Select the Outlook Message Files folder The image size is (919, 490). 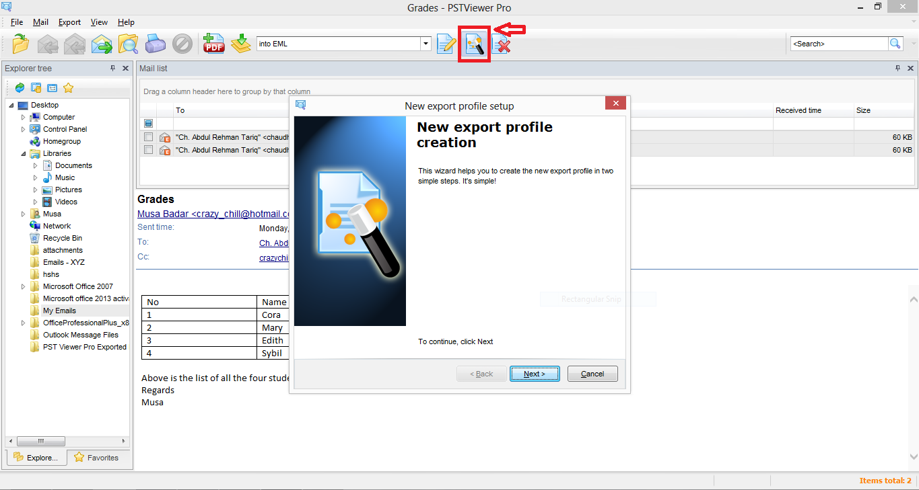(81, 335)
